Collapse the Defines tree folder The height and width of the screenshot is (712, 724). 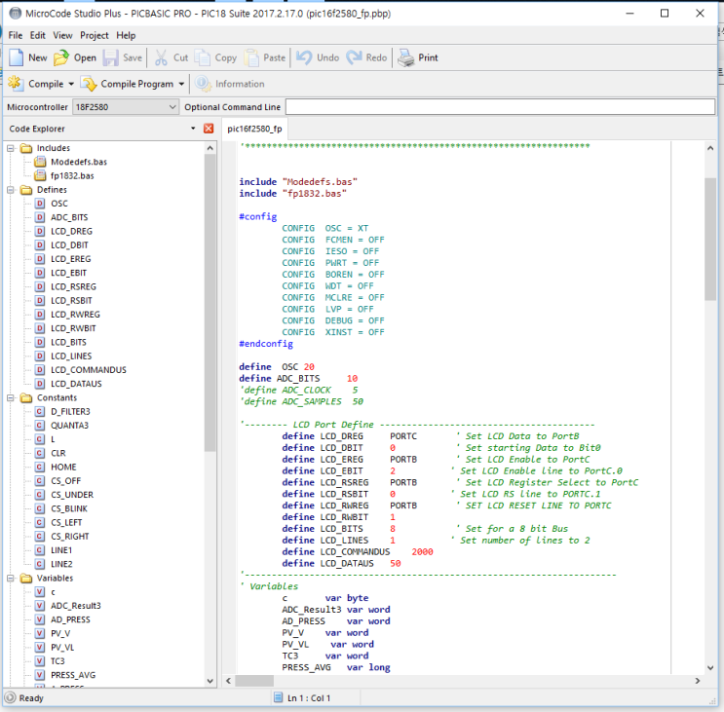coord(11,190)
